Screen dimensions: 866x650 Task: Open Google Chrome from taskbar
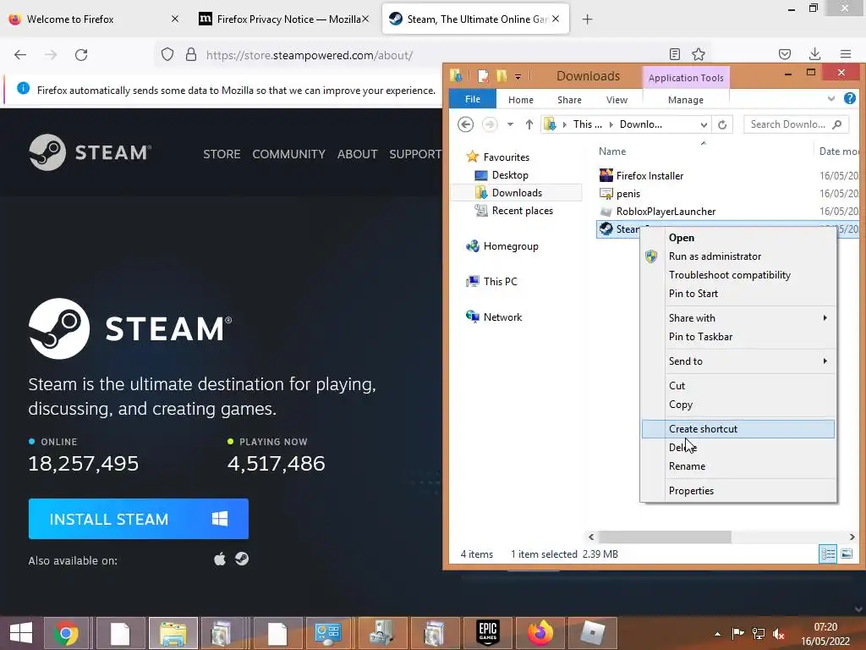(x=66, y=633)
